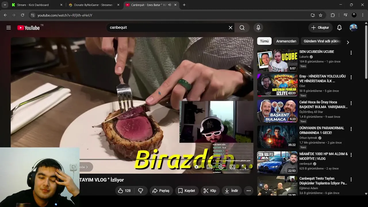Toggle subtitles in the player
The height and width of the screenshot is (207, 368).
210,167
